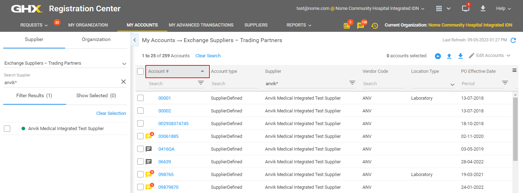Click the blue download accounts icon
Screen dimensions: 523x193
point(460,56)
